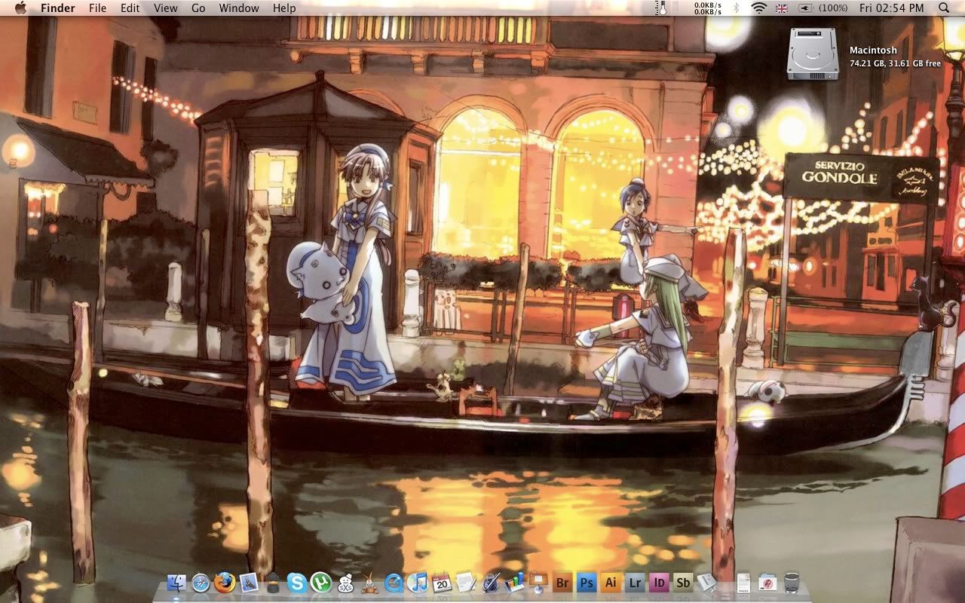Select the Macintosh hard drive icon
Image resolution: width=965 pixels, height=603 pixels.
[813, 54]
